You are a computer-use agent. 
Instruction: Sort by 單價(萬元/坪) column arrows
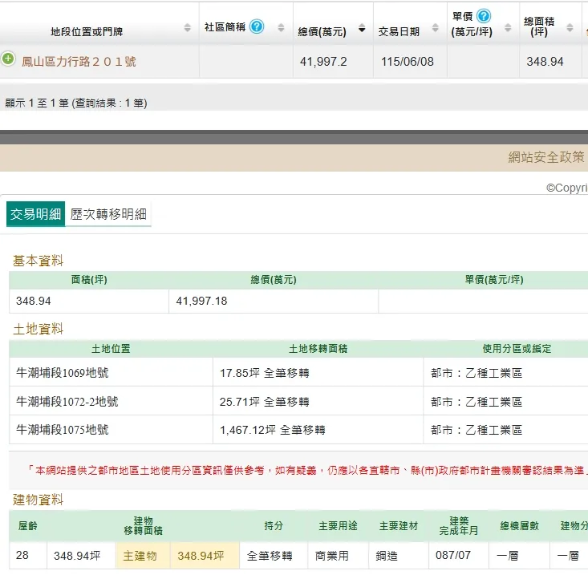coord(508,28)
